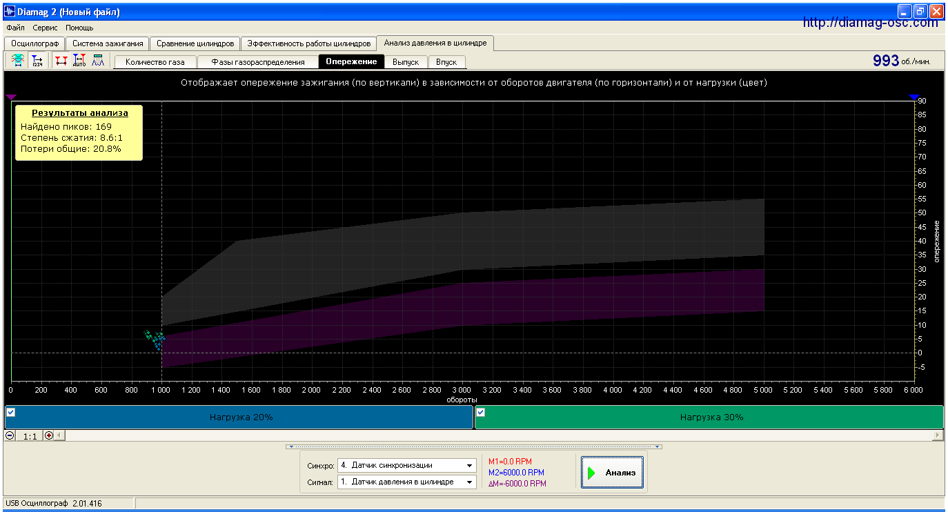
Task: Click the M2=6000.0 RPM readout
Action: tap(516, 473)
